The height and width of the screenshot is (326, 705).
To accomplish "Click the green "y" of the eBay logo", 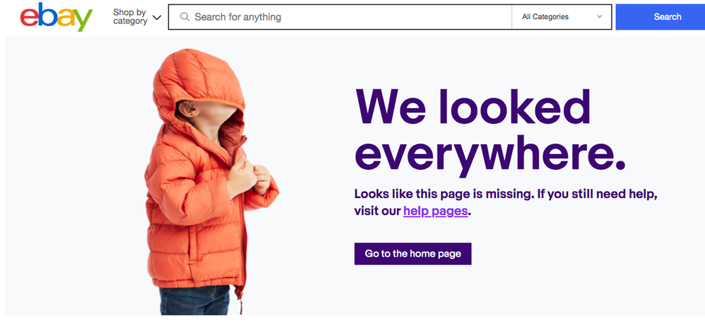I will pos(83,20).
